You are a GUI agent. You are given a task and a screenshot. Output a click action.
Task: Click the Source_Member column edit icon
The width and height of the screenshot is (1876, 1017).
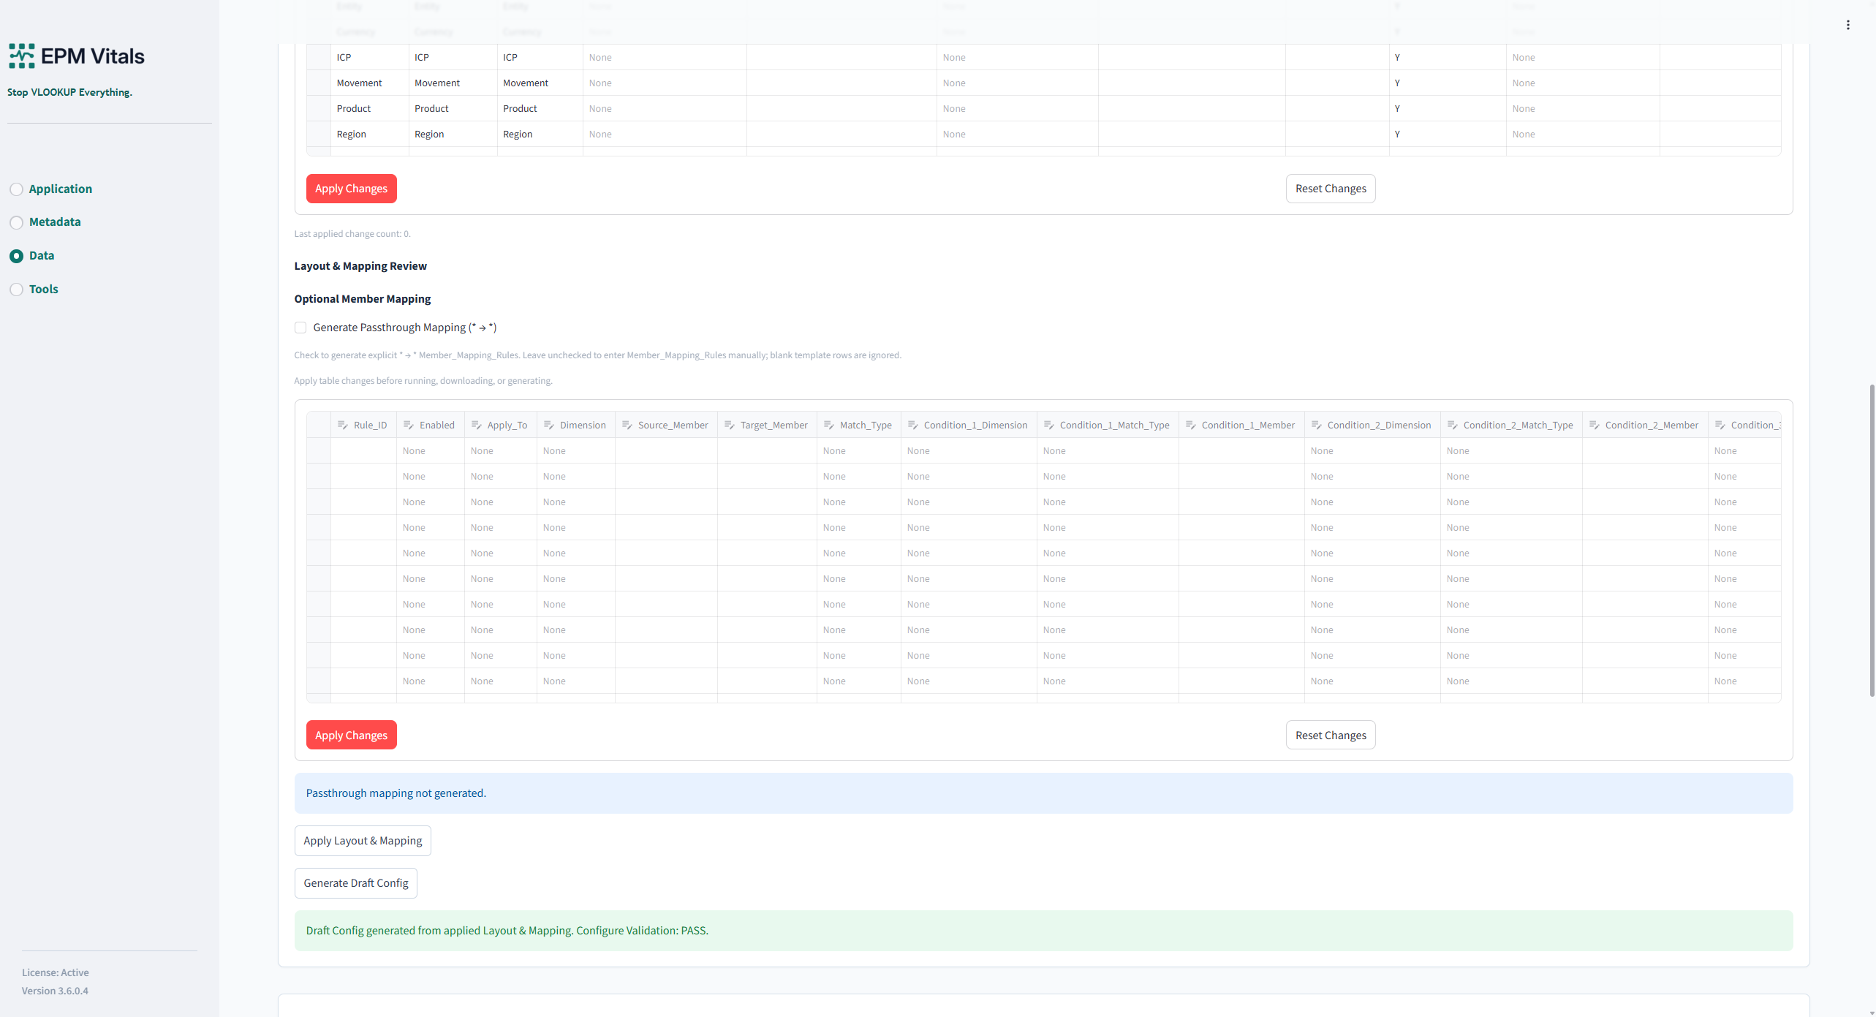coord(627,425)
